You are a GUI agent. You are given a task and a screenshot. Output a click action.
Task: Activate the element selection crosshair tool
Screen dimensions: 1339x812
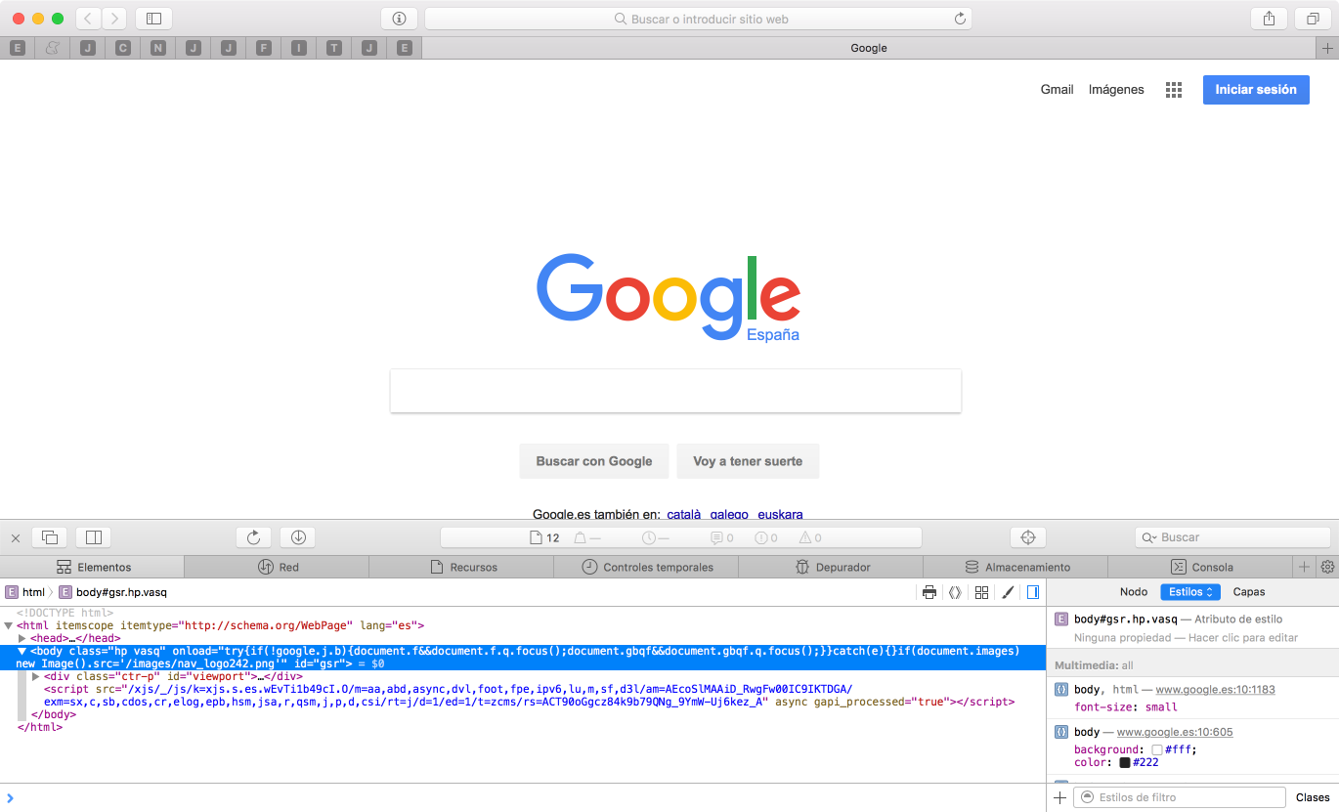(1028, 536)
